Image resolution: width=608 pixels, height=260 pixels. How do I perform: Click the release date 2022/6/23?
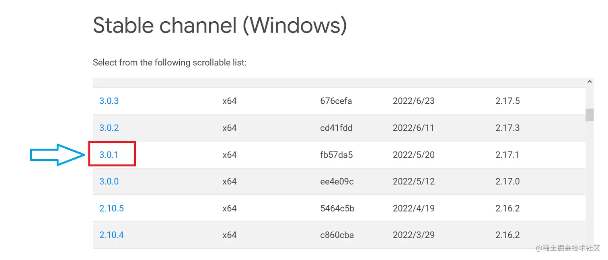click(x=413, y=101)
